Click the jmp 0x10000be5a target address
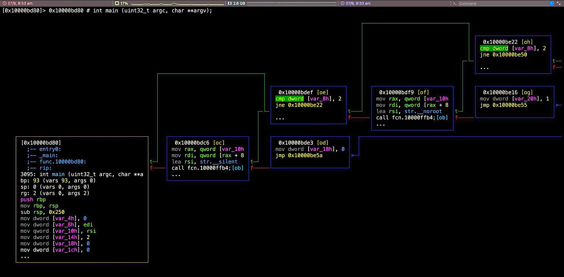This screenshot has height=277, width=564. click(305, 156)
